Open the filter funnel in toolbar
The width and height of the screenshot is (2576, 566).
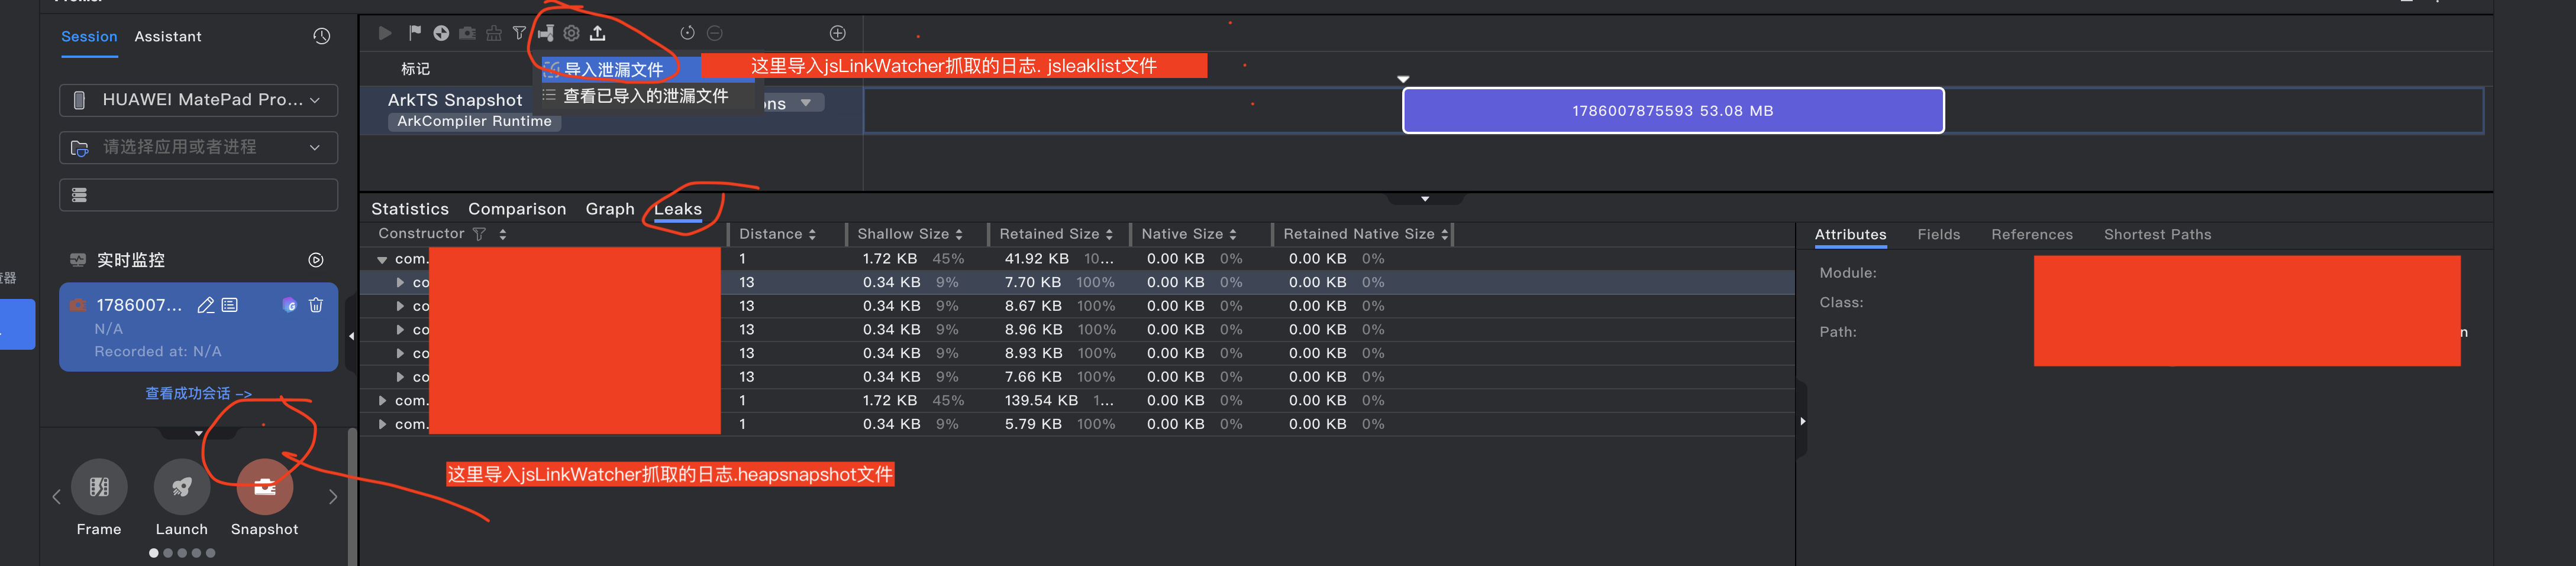(519, 33)
